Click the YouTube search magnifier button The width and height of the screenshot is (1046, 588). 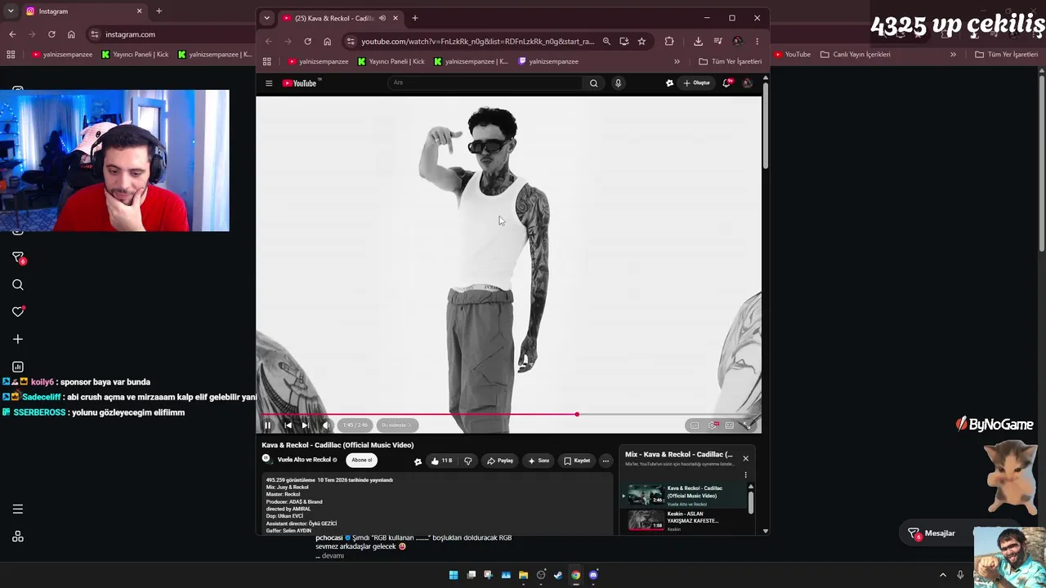pos(594,82)
